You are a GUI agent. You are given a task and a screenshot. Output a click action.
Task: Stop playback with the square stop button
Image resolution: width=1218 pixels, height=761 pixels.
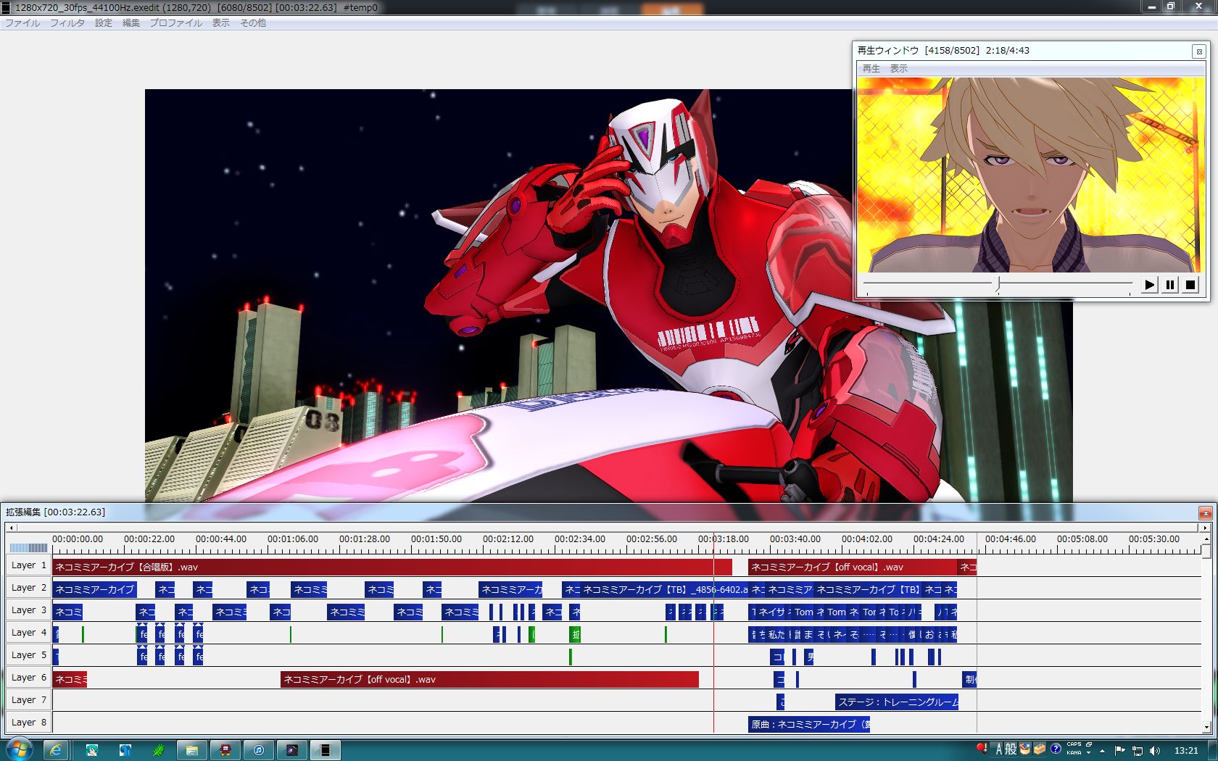[x=1190, y=285]
